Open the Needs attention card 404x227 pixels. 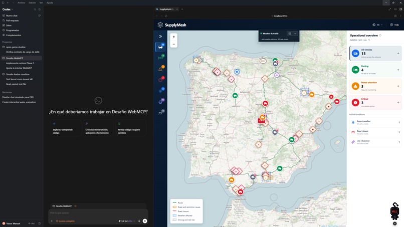375,86
